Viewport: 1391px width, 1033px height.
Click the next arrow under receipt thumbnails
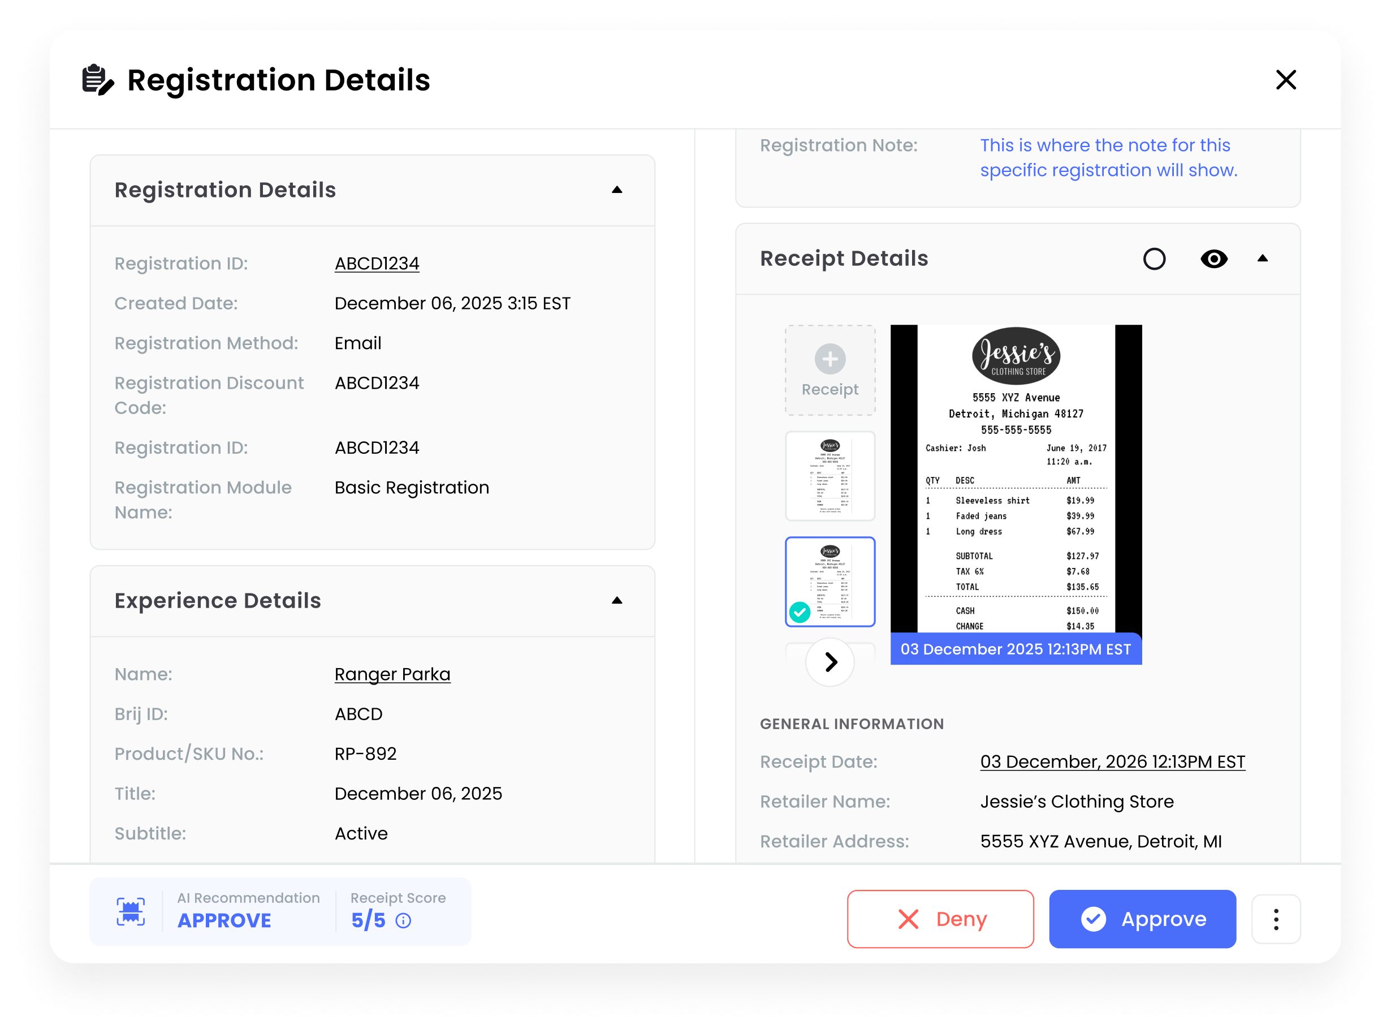click(830, 661)
